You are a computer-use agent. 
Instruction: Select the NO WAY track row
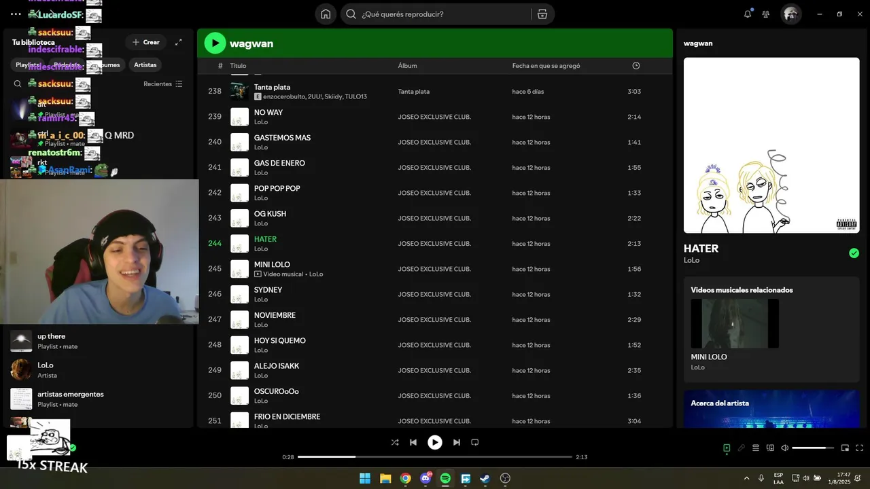click(x=434, y=117)
